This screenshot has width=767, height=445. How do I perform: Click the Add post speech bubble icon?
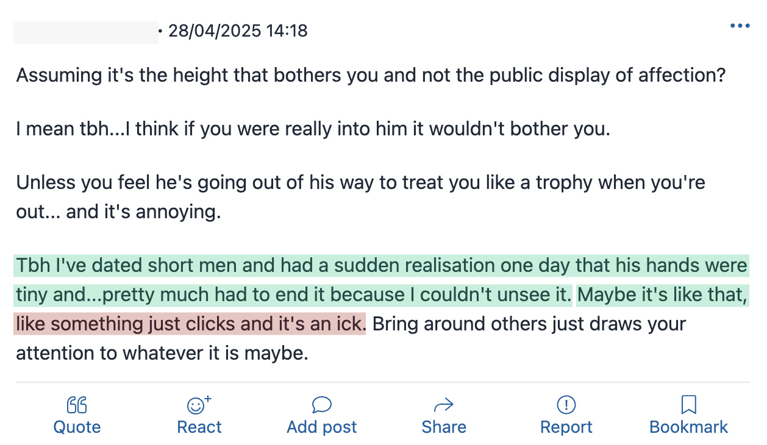(321, 405)
